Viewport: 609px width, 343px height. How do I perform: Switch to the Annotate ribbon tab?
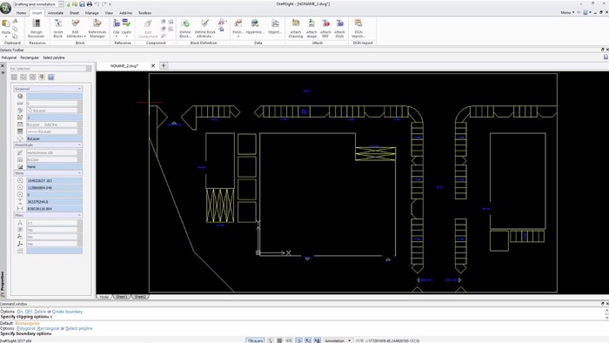tap(56, 13)
